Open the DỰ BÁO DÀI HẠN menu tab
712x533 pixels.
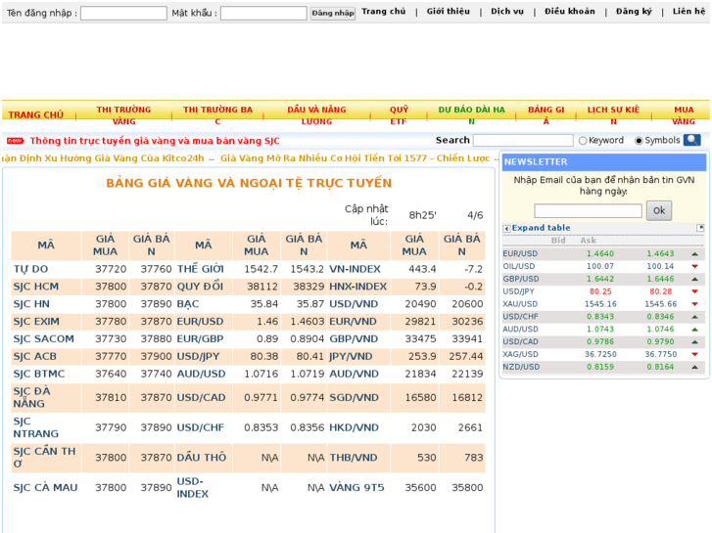(x=471, y=115)
